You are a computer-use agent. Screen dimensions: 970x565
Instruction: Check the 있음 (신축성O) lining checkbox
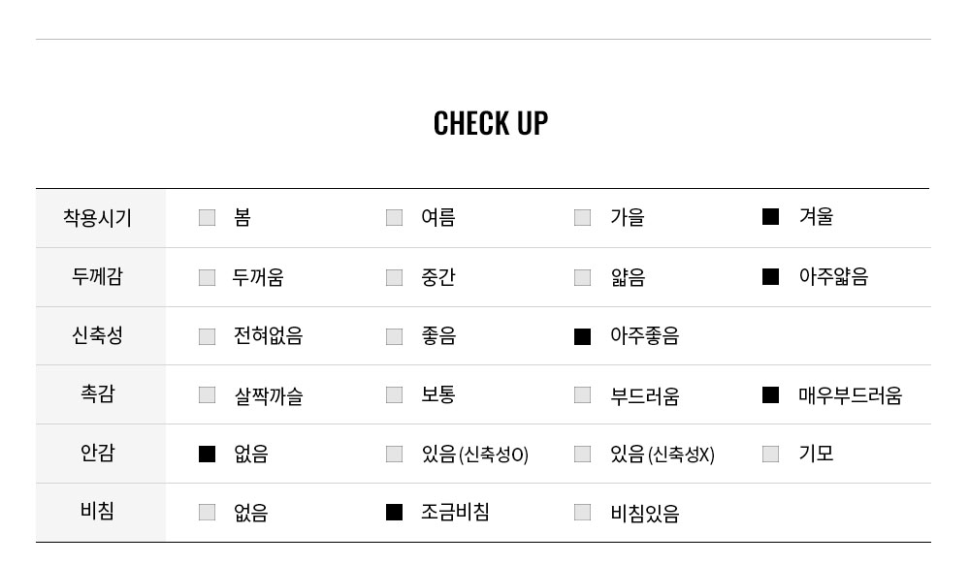(x=394, y=454)
